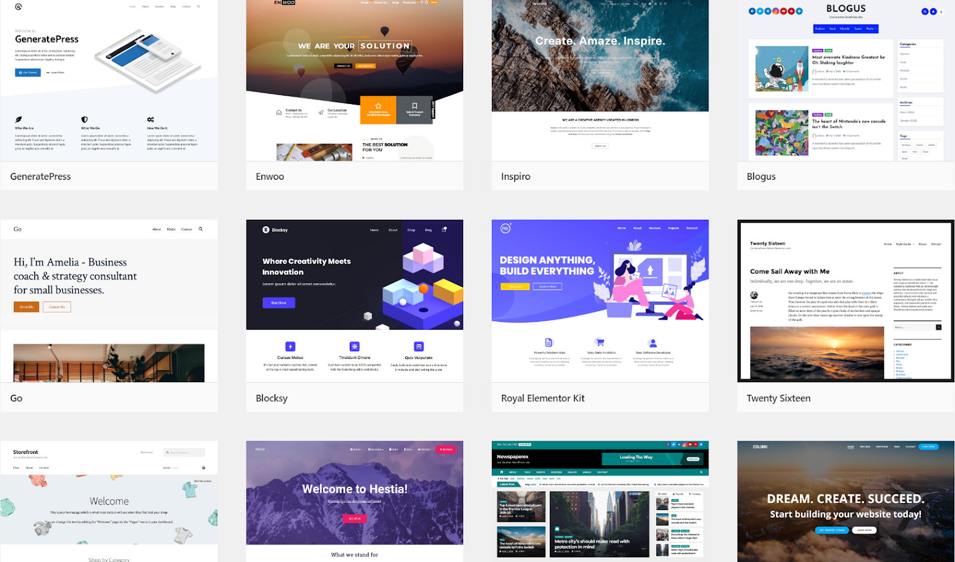This screenshot has width=955, height=562.
Task: Open the Colibri theme preview thumbnail
Action: click(846, 502)
